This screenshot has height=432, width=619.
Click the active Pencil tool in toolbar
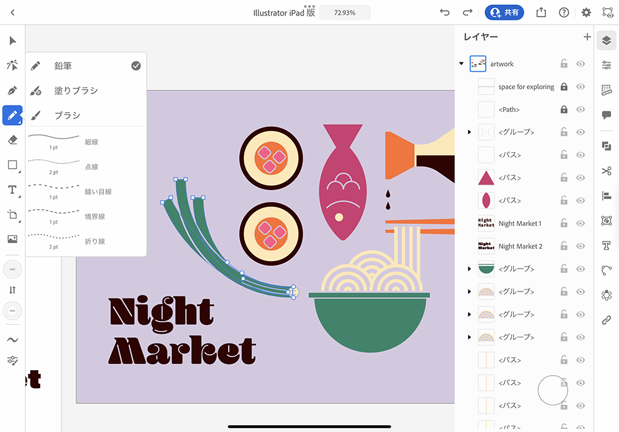coord(12,115)
